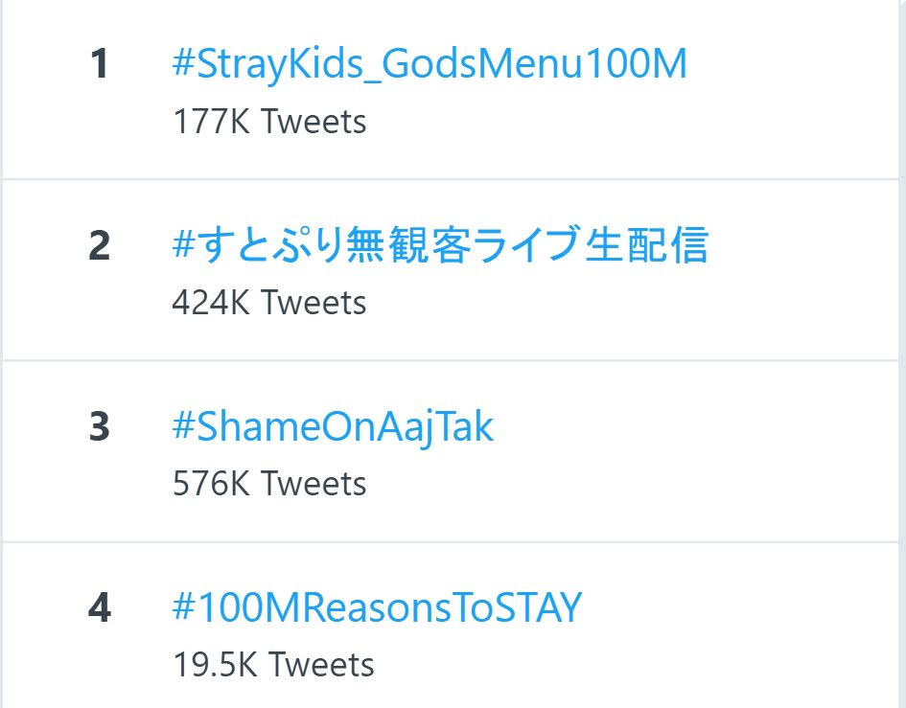Select rank number 2 in the trends list
The height and width of the screenshot is (708, 906).
tap(100, 245)
